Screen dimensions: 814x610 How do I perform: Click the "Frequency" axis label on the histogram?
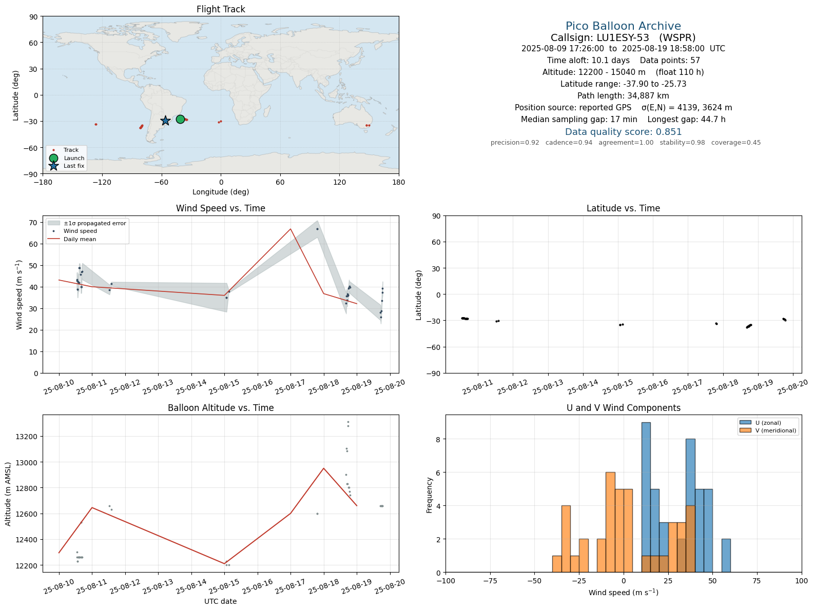coord(430,495)
